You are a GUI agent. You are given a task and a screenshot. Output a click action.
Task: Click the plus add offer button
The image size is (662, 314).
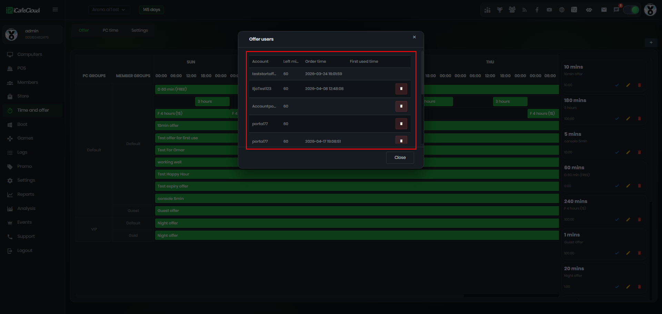pos(651,42)
